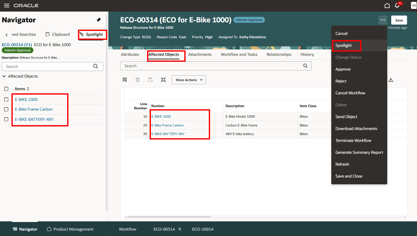Switch to the Workflow bottom tab
The width and height of the screenshot is (417, 236).
(128, 229)
